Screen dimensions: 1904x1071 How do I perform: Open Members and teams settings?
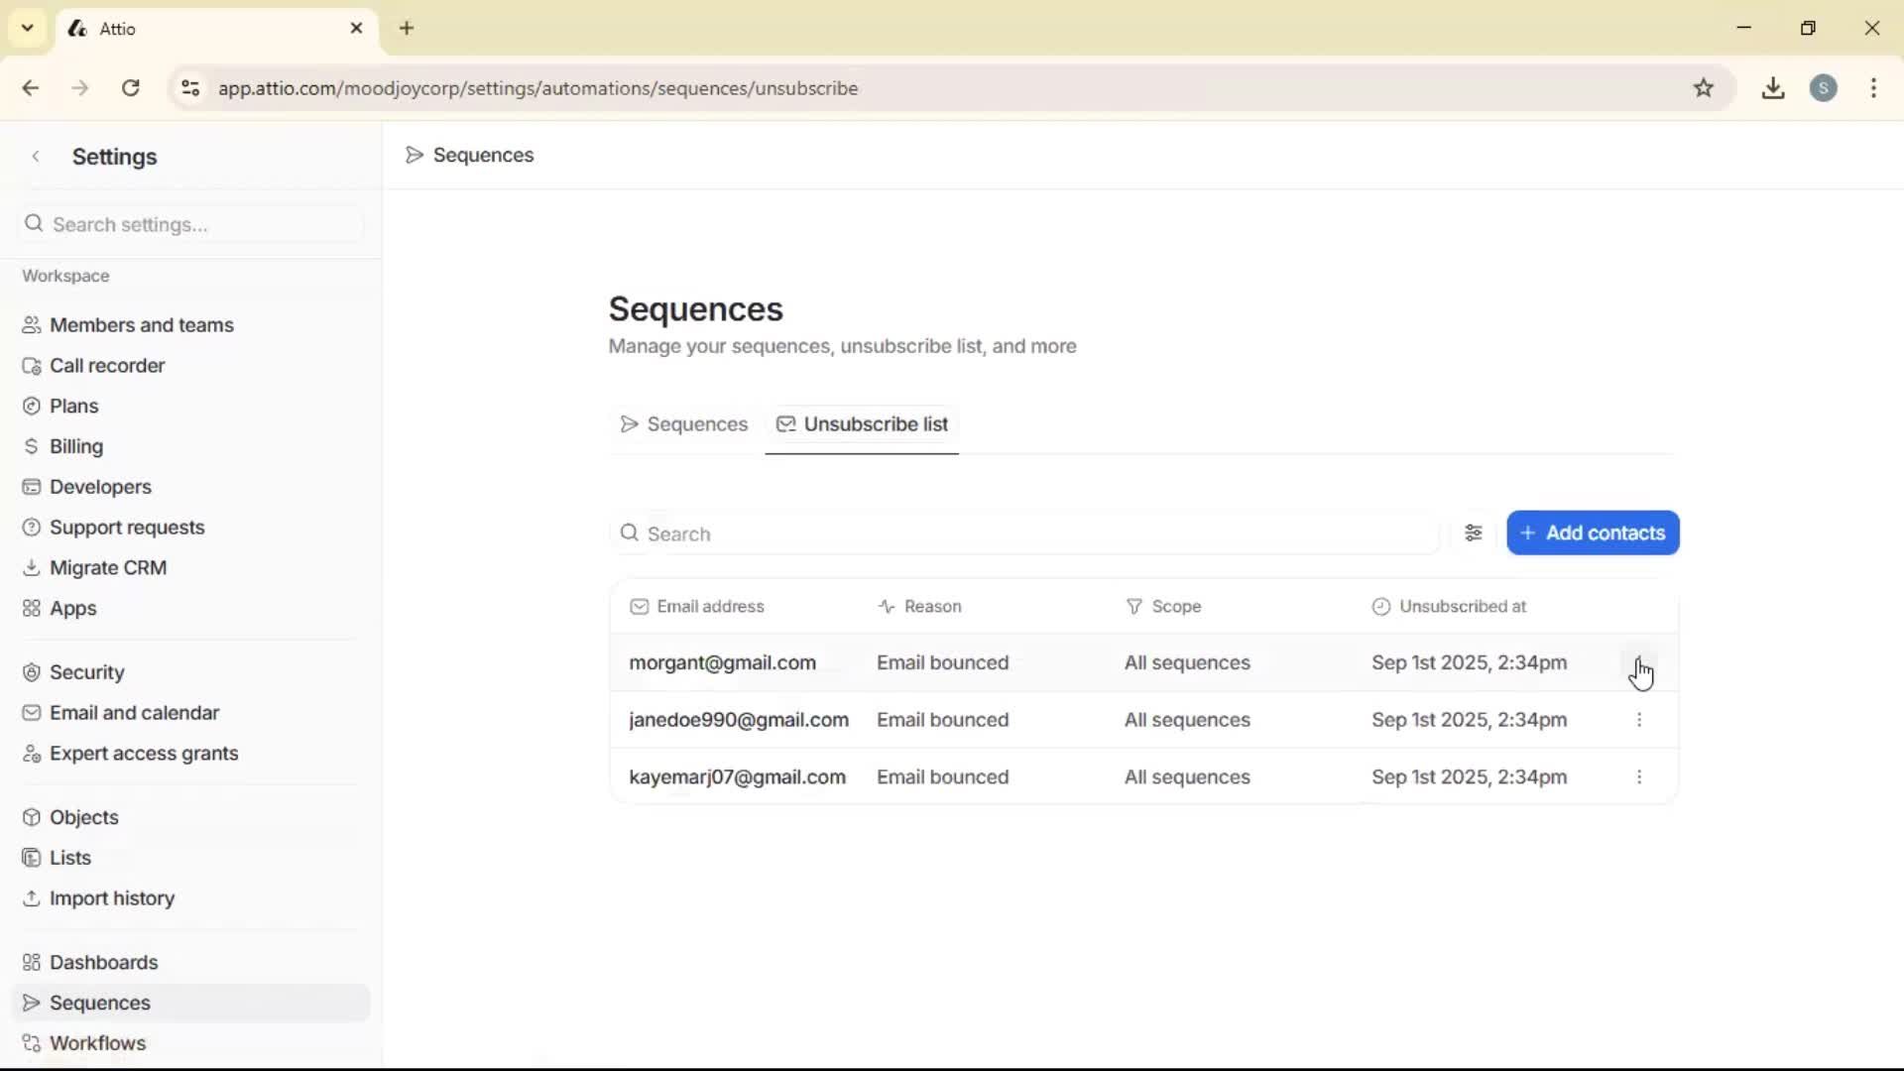coord(141,324)
